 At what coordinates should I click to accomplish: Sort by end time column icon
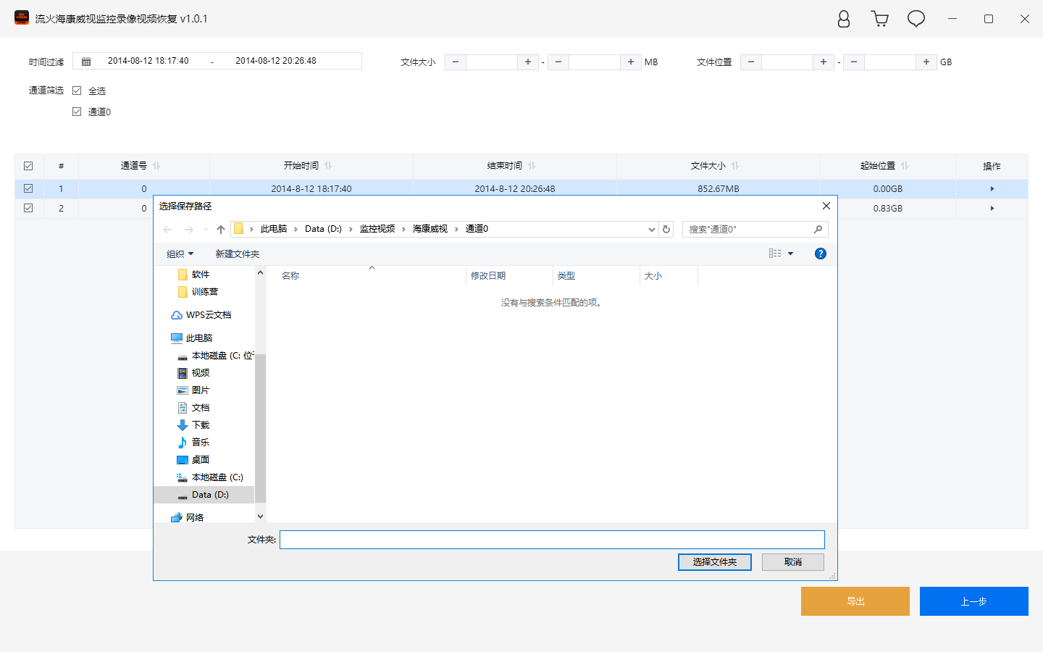(532, 166)
